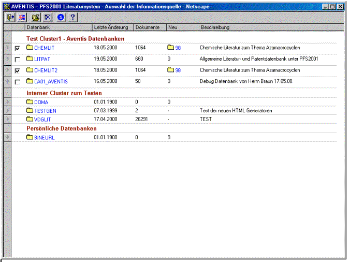Viewport: 349px width, 262px height.
Task: Click the open folder toolbar icon
Action: [36, 17]
